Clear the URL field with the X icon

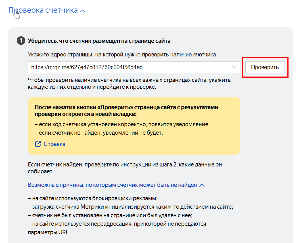tap(234, 67)
